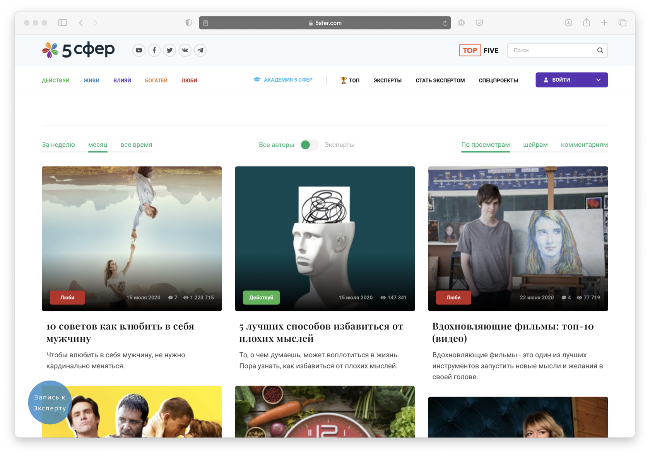
Task: Sort articles by комментариям tab
Action: (x=584, y=145)
